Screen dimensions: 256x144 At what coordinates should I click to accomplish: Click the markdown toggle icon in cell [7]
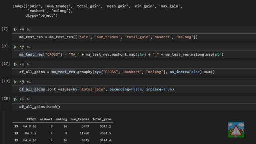(28, 30)
